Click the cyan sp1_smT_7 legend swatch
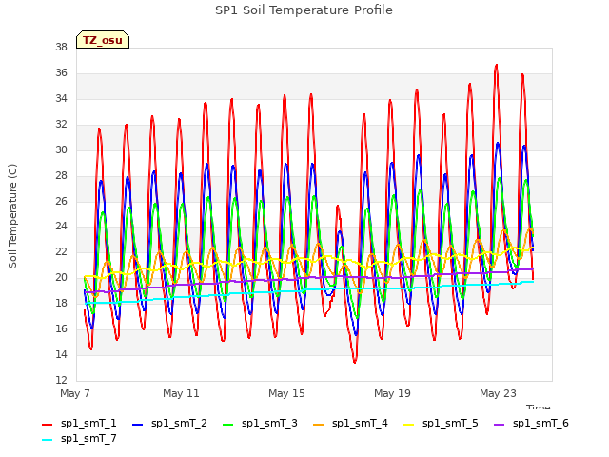 pyautogui.click(x=47, y=440)
